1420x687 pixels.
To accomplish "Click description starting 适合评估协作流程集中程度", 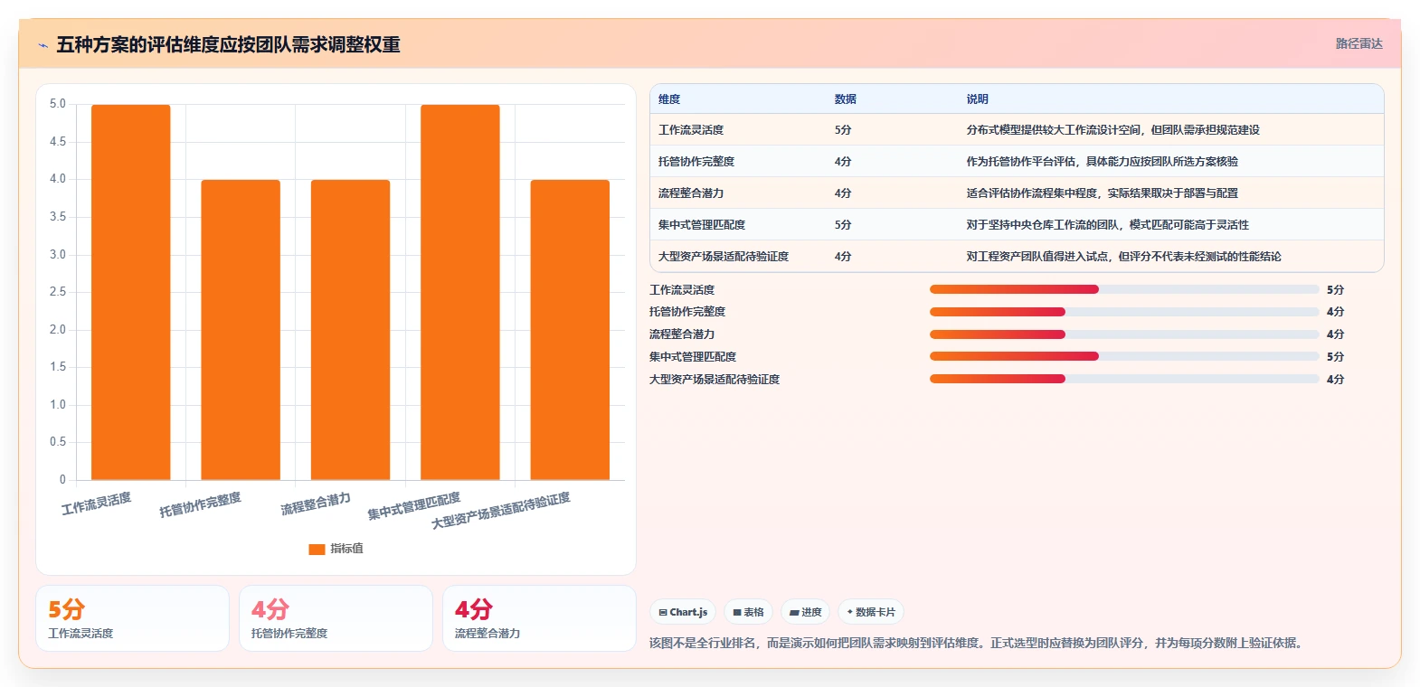I will [x=1103, y=193].
